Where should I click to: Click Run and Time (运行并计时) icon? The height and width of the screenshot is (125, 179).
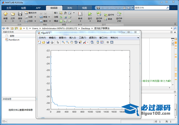tap(119, 14)
